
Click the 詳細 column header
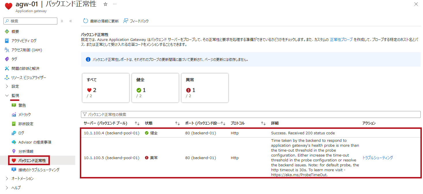pos(275,123)
